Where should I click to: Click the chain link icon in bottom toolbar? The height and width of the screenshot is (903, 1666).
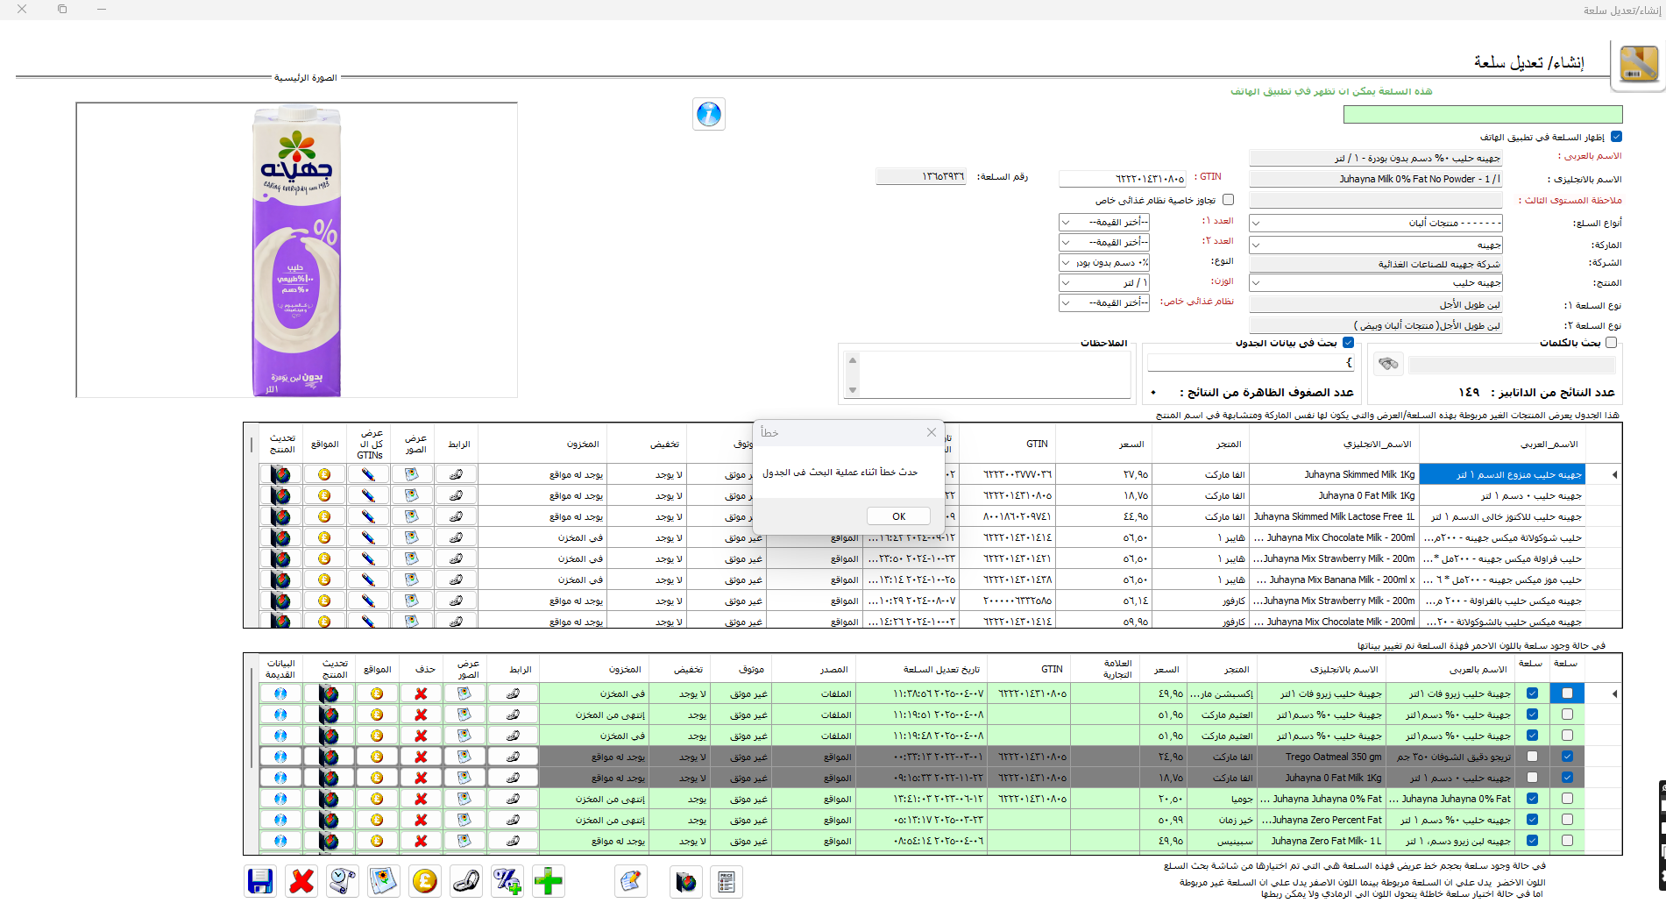pyautogui.click(x=466, y=881)
